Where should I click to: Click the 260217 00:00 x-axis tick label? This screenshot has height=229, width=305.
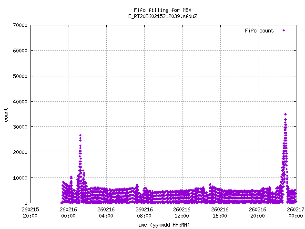coord(295,212)
